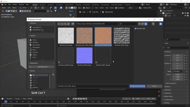Toggle Cube visibility eye in outliner
The width and height of the screenshot is (190, 107).
click(x=185, y=16)
